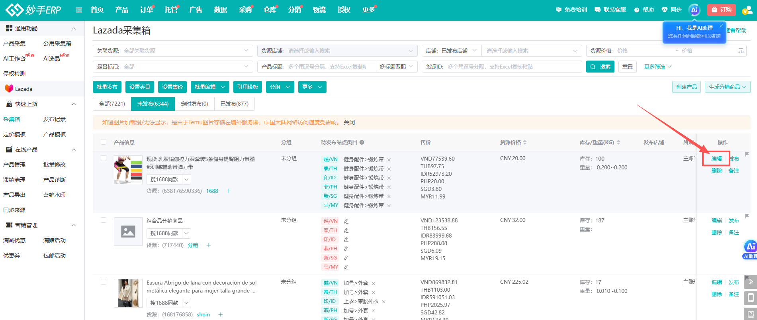Switch to the 定时发布(0) tab
Image resolution: width=757 pixels, height=320 pixels.
[194, 104]
